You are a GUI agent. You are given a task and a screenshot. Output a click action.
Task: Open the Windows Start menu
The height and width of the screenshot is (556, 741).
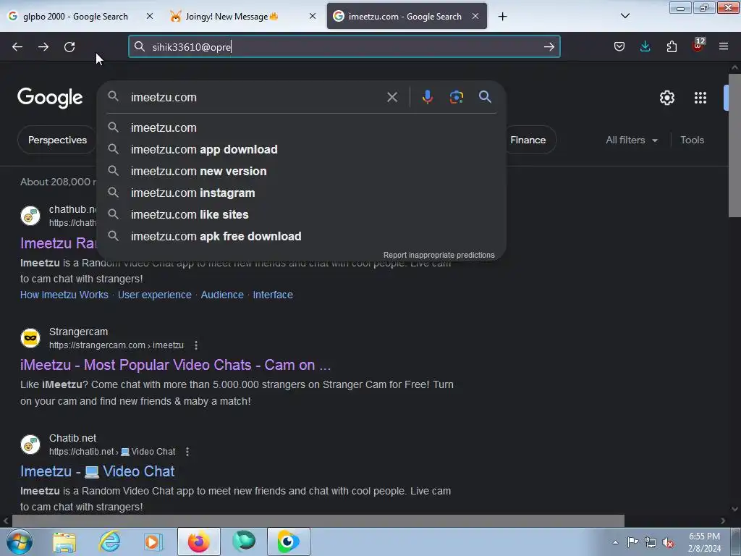pos(20,542)
